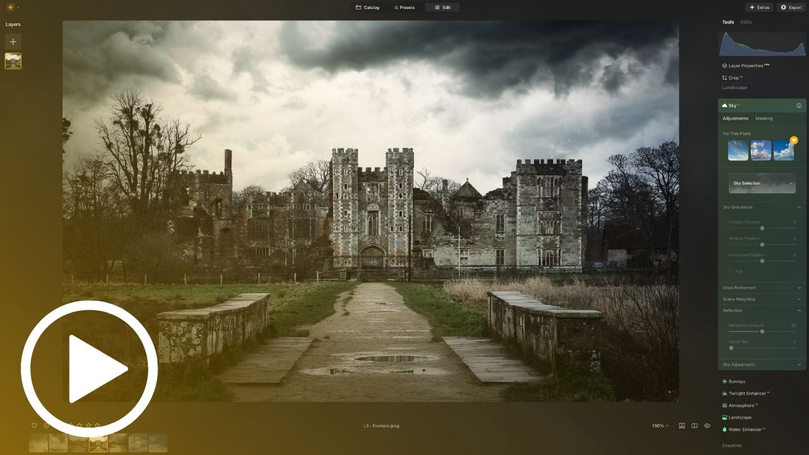Open the Water Enhancer tool
Image resolution: width=809 pixels, height=455 pixels.
click(743, 430)
